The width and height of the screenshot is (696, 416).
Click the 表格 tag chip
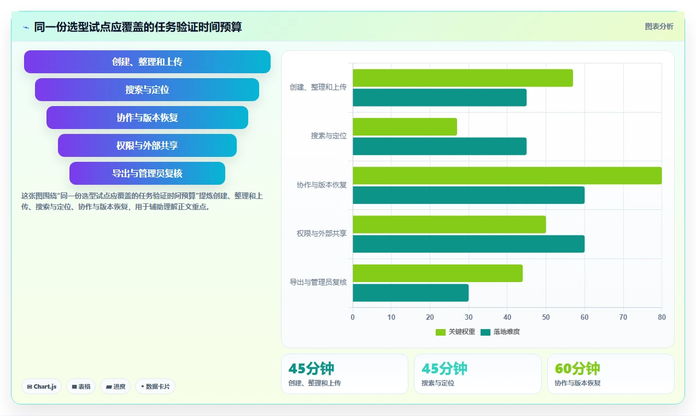(81, 386)
